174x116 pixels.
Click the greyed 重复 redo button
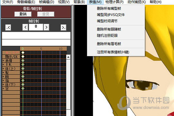tap(46, 14)
